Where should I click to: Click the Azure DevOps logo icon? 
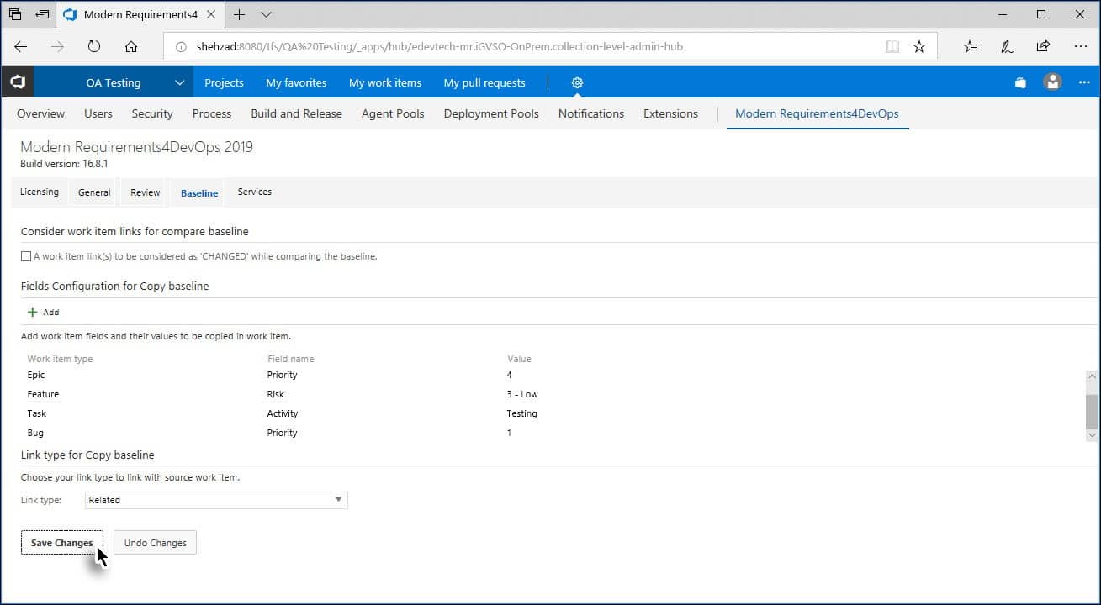(18, 82)
